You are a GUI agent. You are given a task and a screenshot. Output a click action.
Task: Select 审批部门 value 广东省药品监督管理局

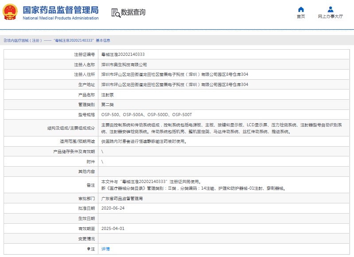pos(122,199)
